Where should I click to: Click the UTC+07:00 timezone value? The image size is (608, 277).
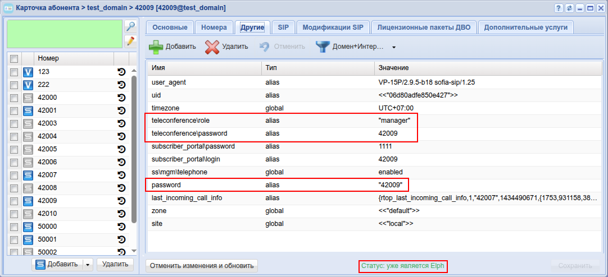(396, 108)
